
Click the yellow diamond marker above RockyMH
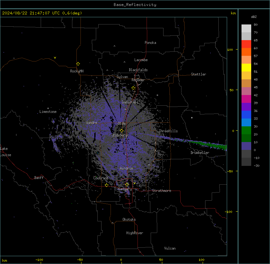[x=78, y=64]
